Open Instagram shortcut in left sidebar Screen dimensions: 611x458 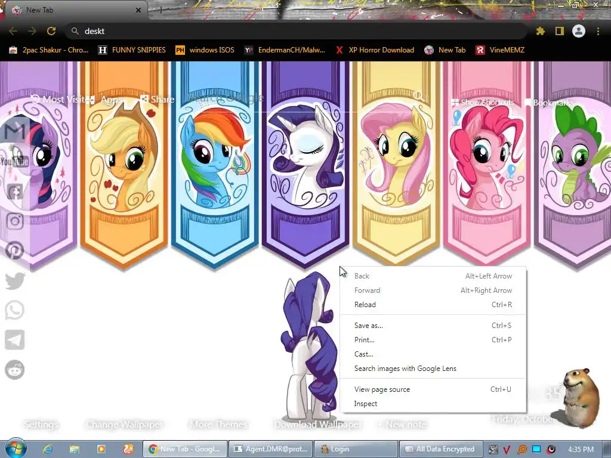pos(15,221)
